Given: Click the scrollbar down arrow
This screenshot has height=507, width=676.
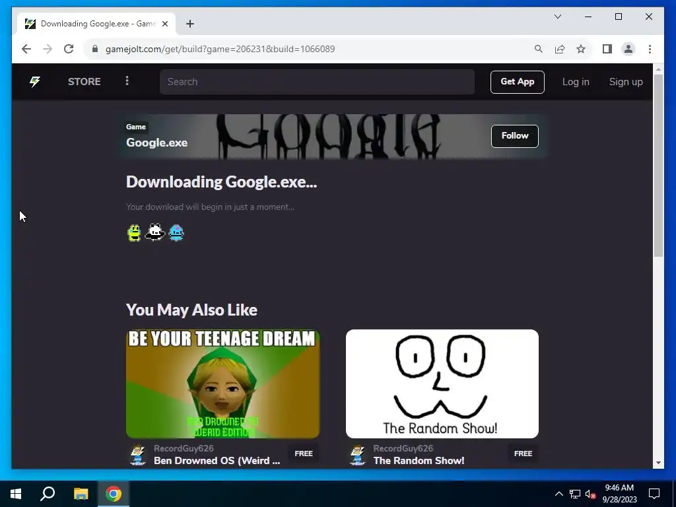Looking at the screenshot, I should click(658, 463).
